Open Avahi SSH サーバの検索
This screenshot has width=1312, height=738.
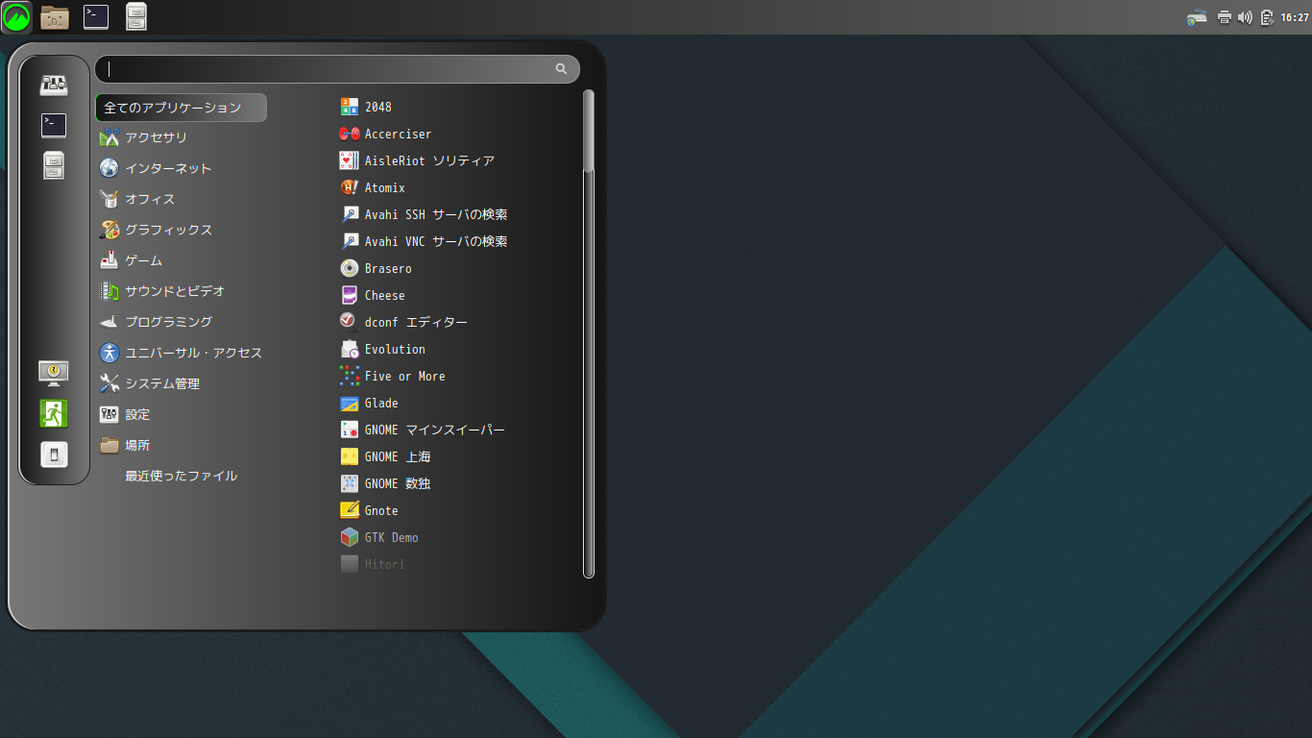point(424,214)
